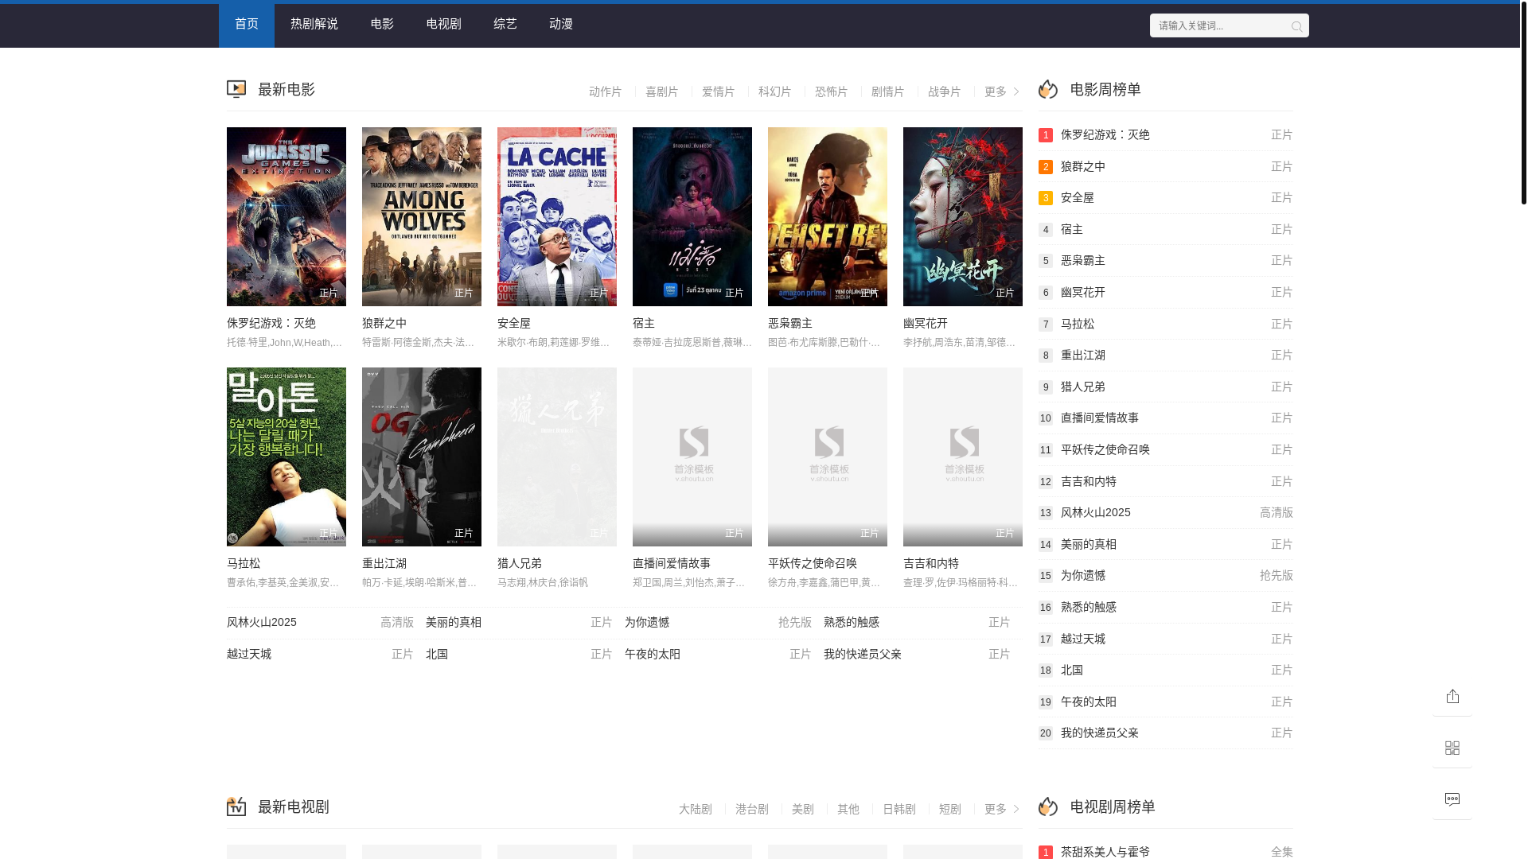Filter movies by 爱情片
The width and height of the screenshot is (1528, 859).
[x=718, y=91]
